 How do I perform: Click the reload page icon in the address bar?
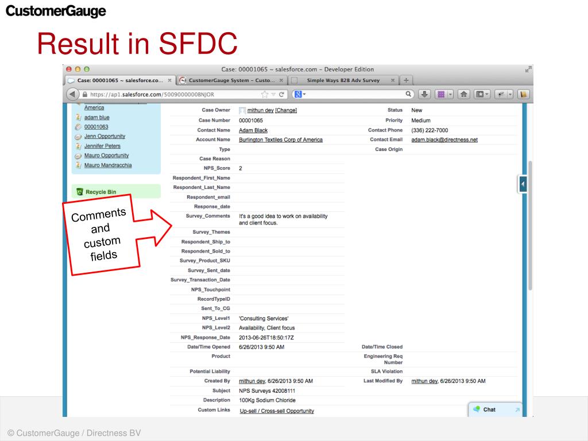click(281, 95)
